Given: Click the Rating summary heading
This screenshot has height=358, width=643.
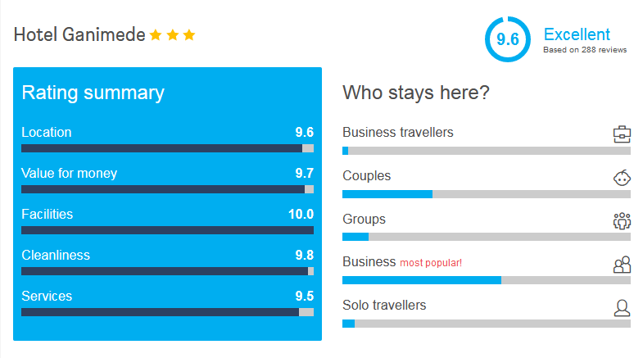Looking at the screenshot, I should point(93,93).
